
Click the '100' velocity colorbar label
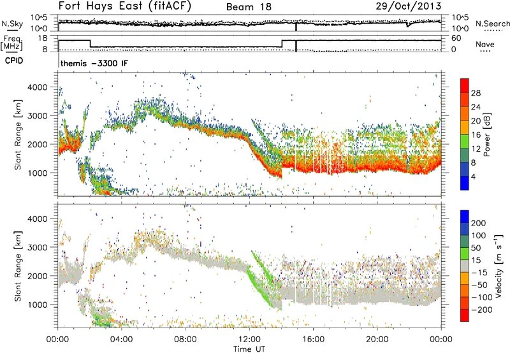(479, 236)
